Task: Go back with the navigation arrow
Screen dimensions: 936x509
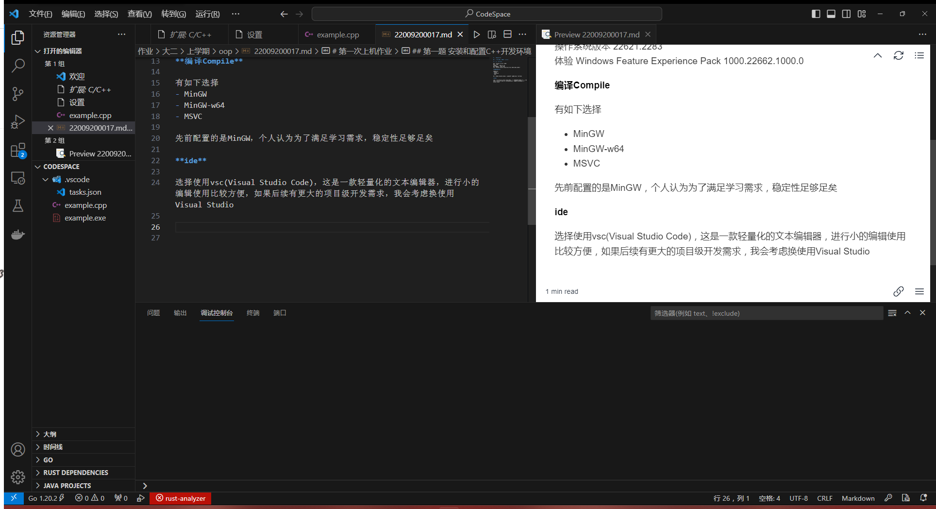Action: point(284,14)
